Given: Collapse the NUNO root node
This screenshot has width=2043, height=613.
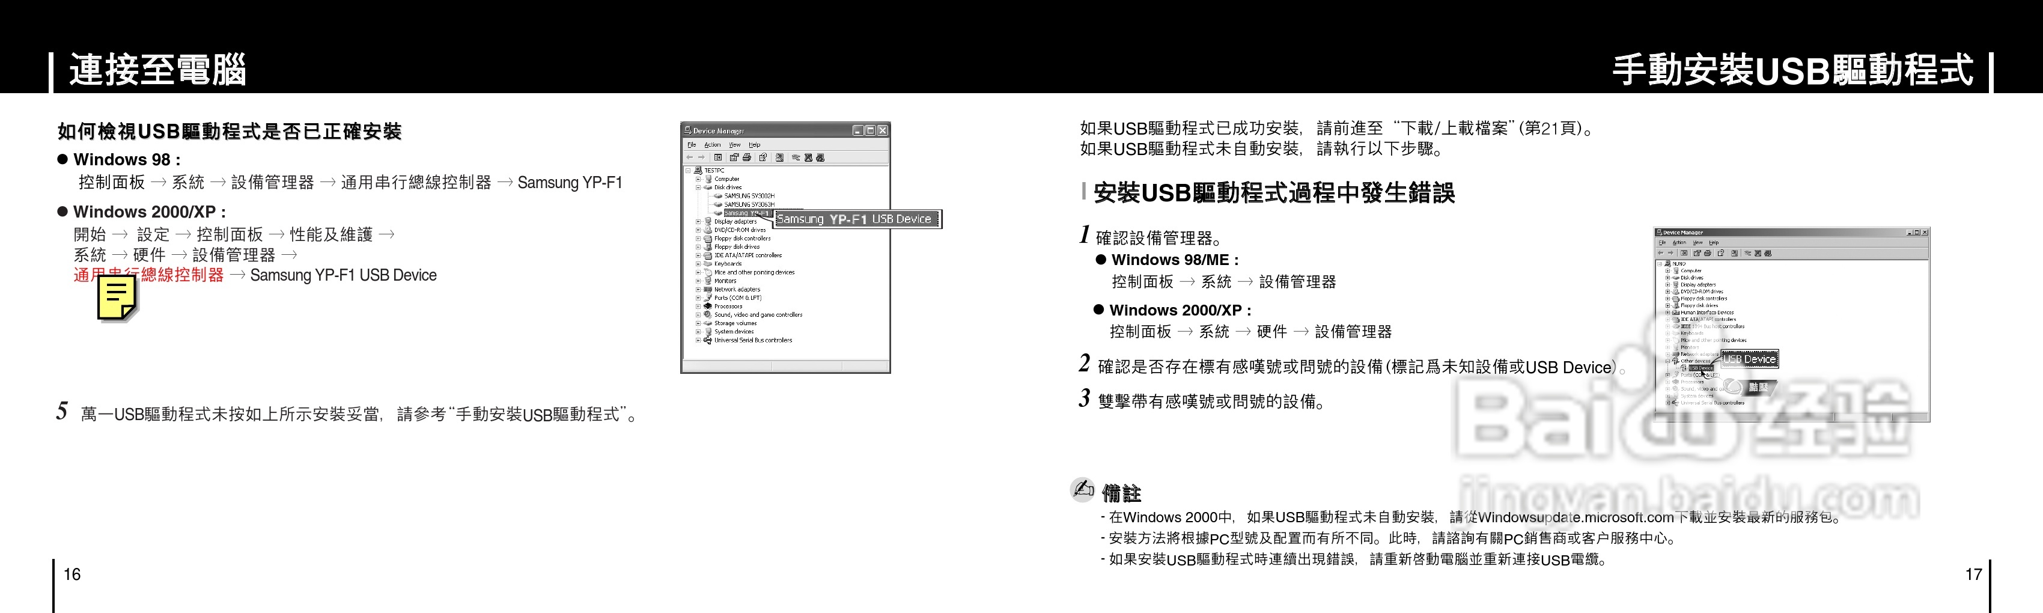Looking at the screenshot, I should click(x=1660, y=264).
